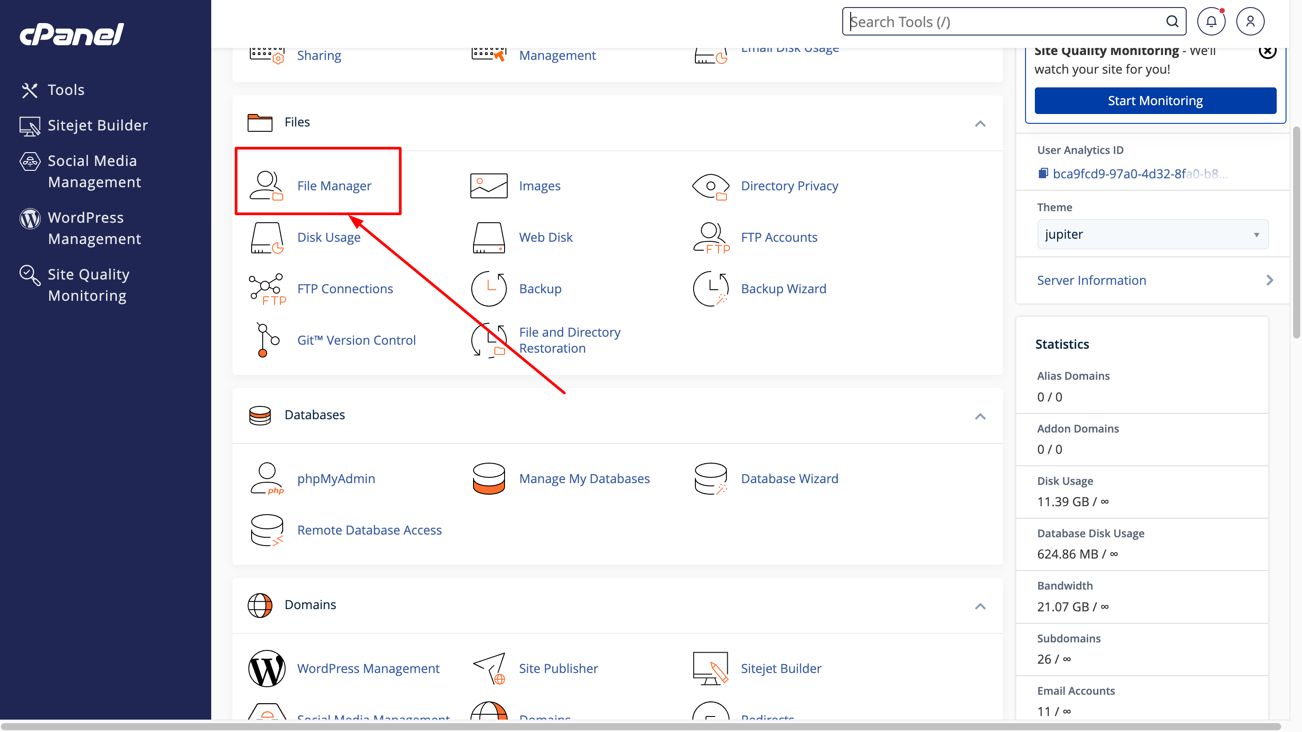
Task: Click the Web Disk link
Action: click(x=546, y=237)
